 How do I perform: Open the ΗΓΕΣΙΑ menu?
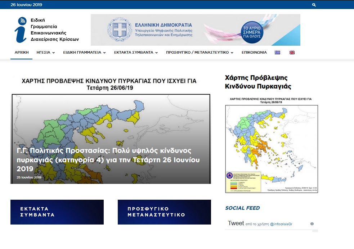[x=46, y=52]
